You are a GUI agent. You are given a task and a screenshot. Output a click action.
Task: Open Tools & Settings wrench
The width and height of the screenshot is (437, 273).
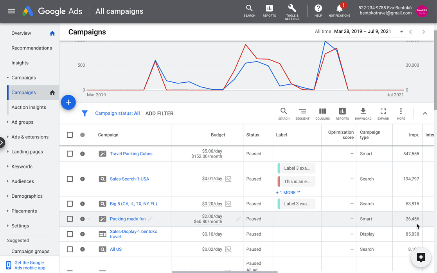pos(292,12)
